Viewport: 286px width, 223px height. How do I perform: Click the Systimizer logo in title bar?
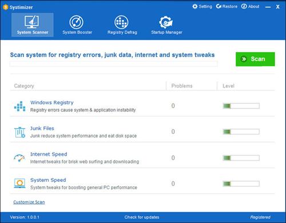point(6,7)
